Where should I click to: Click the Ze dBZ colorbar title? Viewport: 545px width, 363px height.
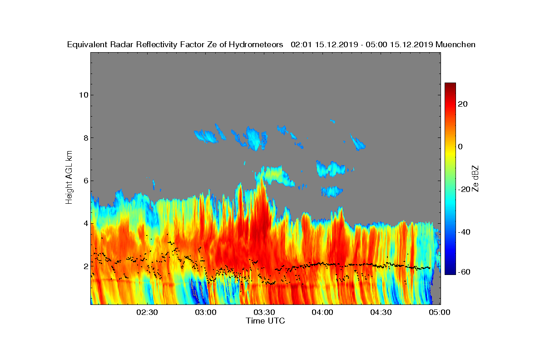476,178
